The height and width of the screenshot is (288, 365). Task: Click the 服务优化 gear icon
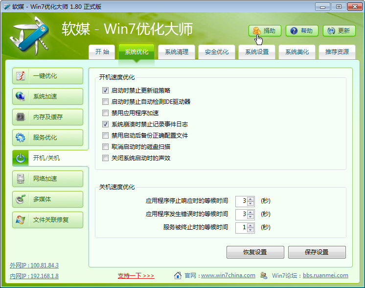tap(21, 138)
